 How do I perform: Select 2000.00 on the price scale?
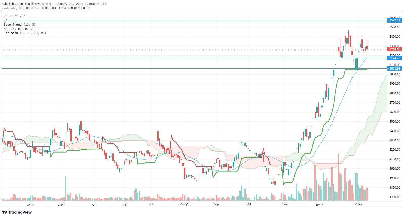(x=395, y=169)
